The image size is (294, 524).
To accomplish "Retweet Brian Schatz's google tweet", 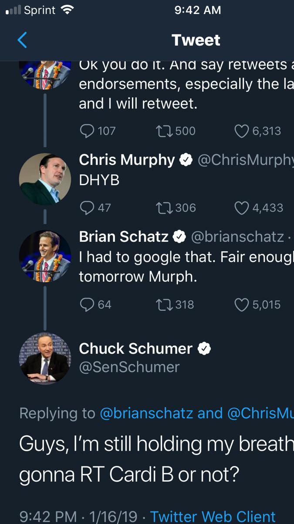I will tap(163, 304).
